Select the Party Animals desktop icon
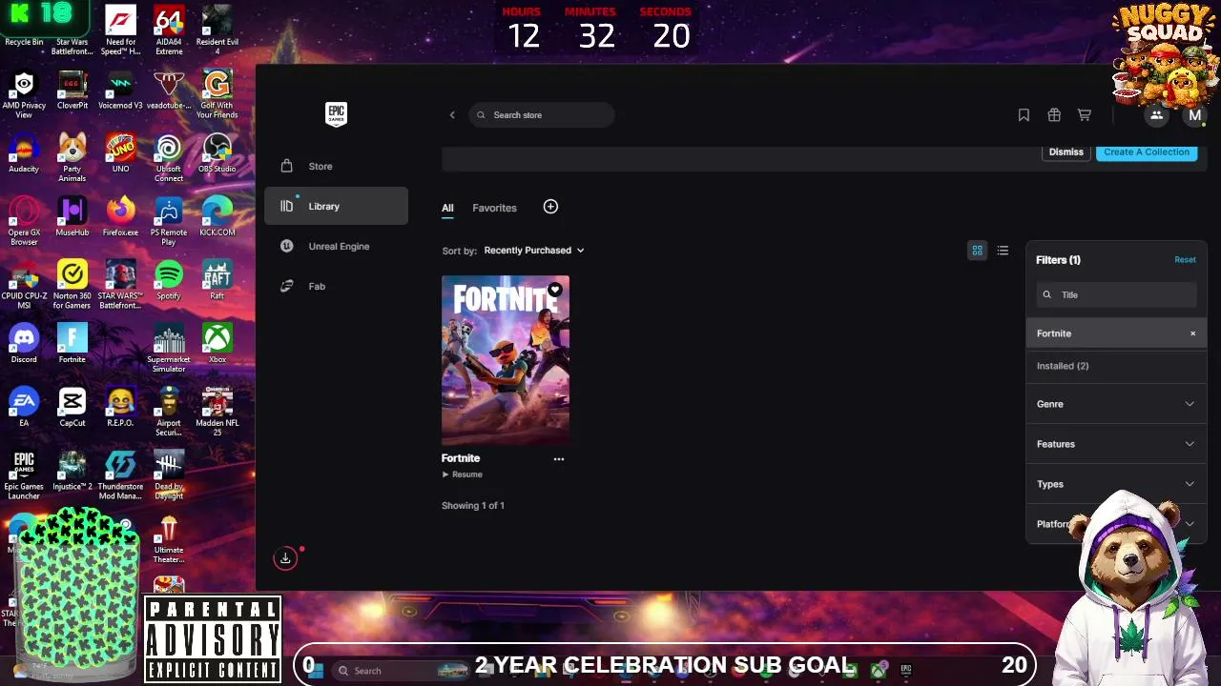 (x=72, y=157)
